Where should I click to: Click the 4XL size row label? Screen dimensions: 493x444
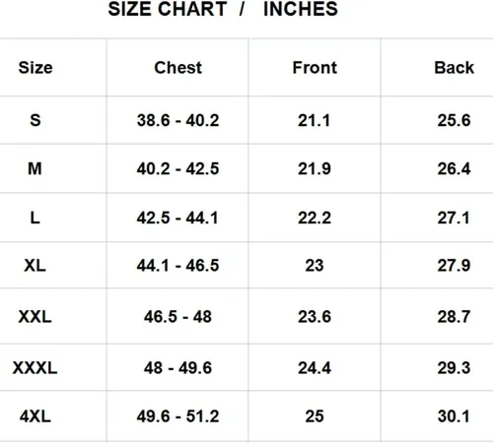pos(35,416)
